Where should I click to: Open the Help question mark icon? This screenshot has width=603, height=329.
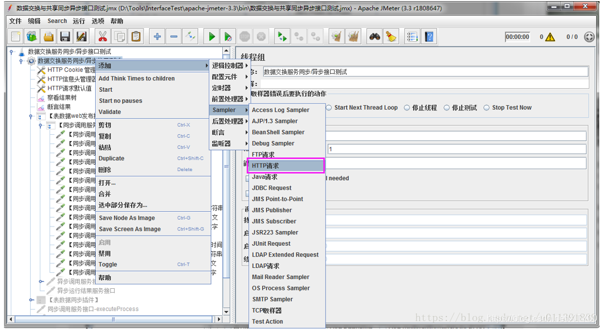pos(429,37)
